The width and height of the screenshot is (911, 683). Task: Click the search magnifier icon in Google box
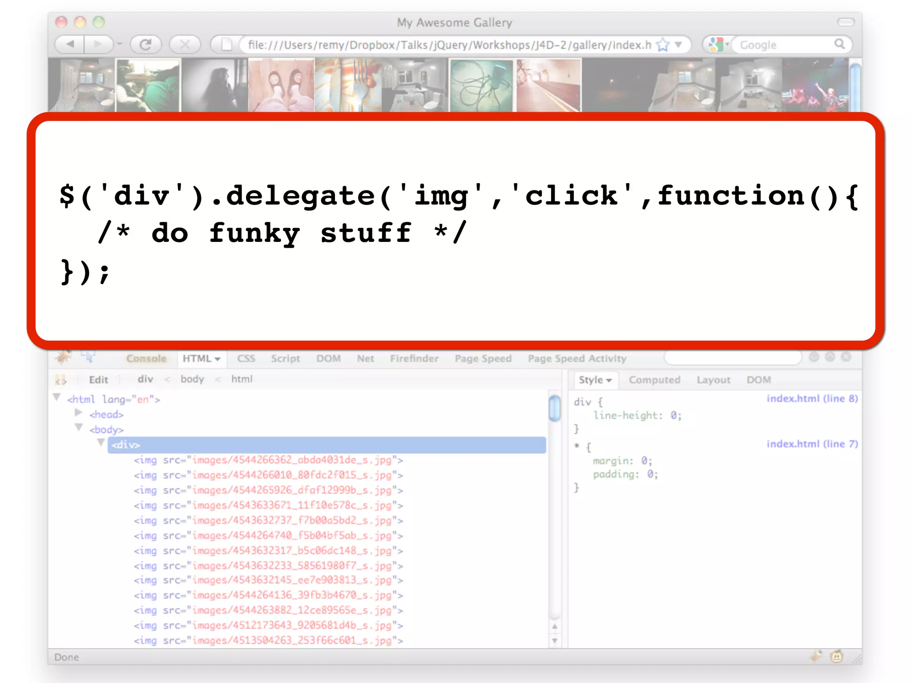(839, 44)
